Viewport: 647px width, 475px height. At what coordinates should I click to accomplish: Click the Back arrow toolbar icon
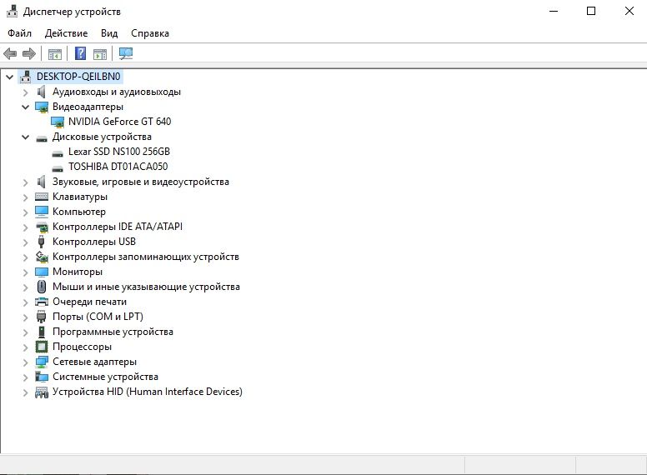pos(10,53)
